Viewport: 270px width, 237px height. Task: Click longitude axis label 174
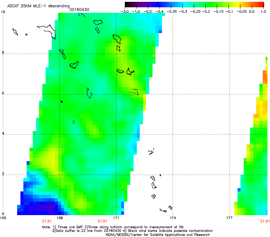point(173,218)
